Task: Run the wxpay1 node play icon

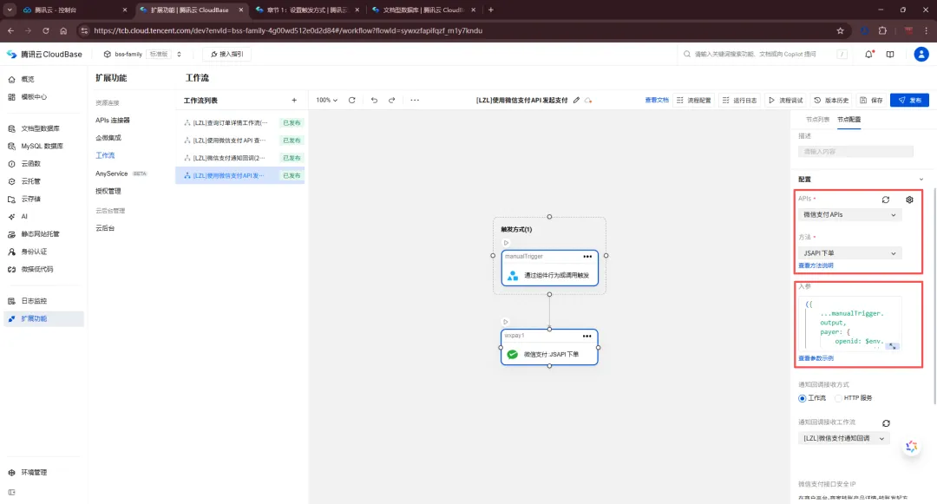Action: tap(506, 322)
